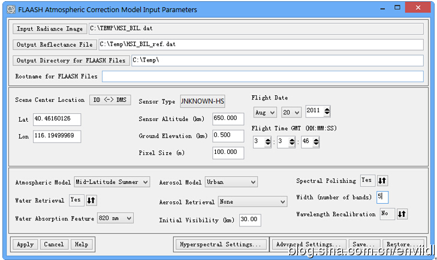Click the Flight Time minutes spinner arrows

pyautogui.click(x=292, y=142)
